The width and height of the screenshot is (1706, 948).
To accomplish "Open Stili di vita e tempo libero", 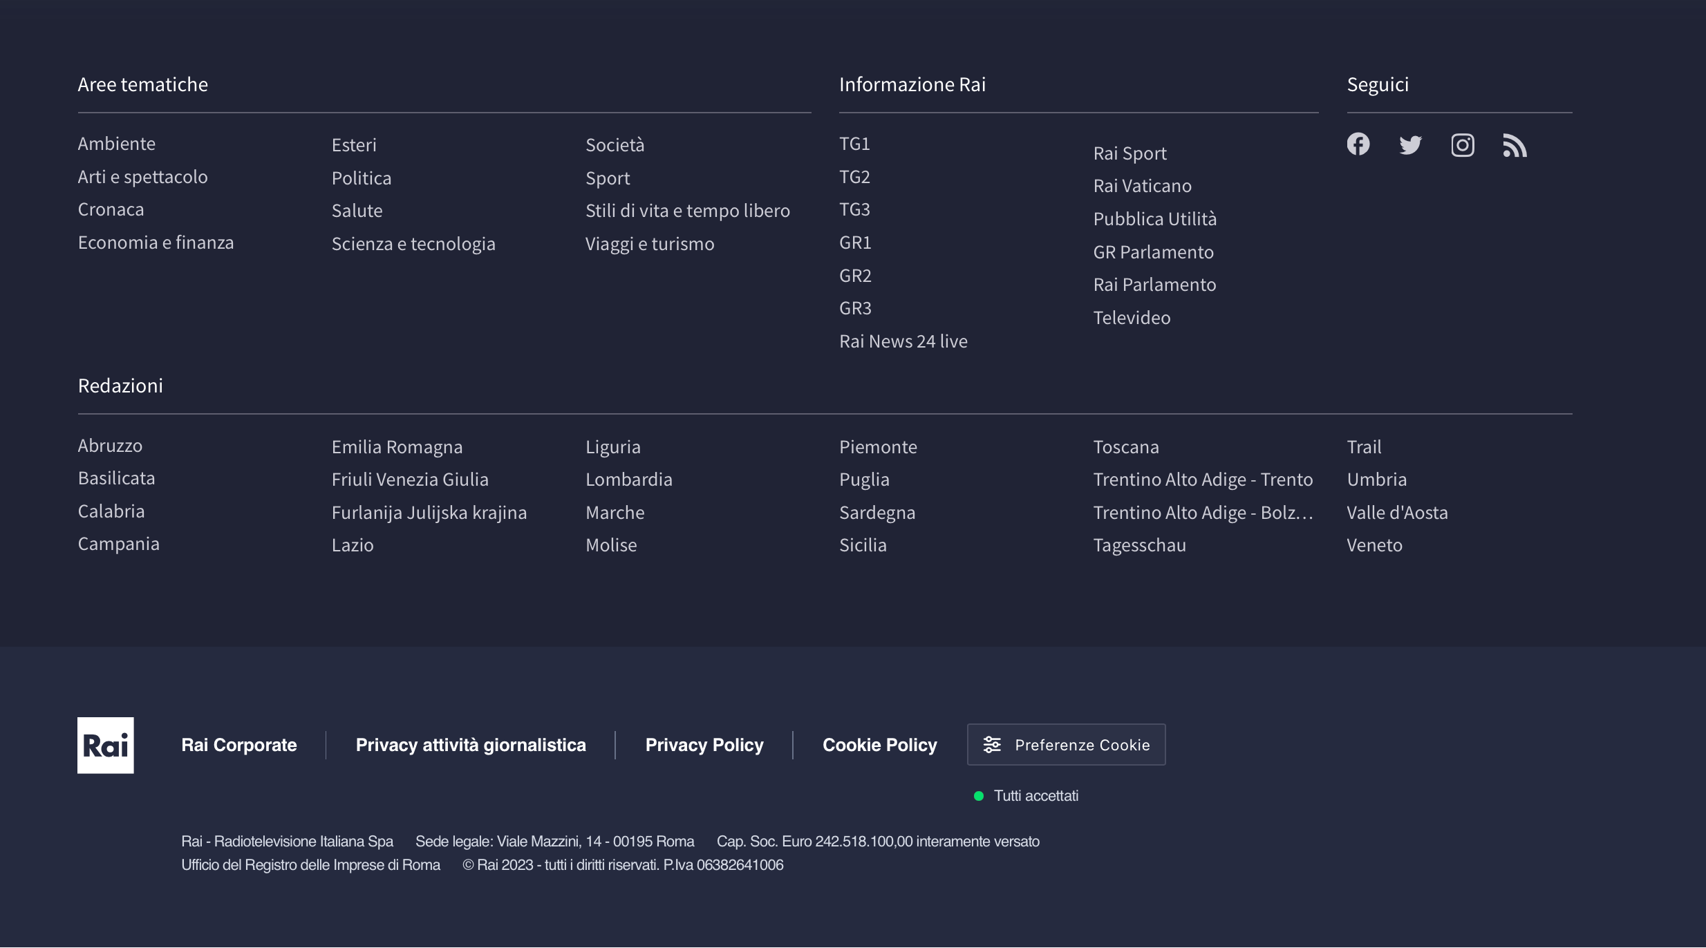I will pyautogui.click(x=687, y=211).
